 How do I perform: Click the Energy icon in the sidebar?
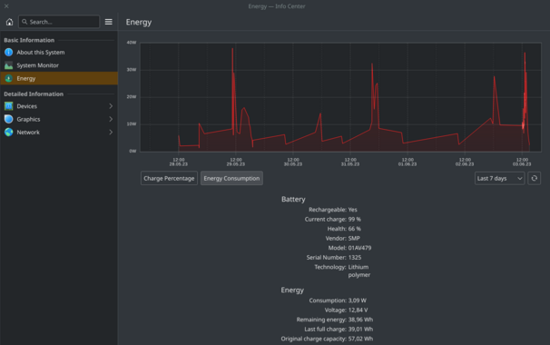(9, 78)
